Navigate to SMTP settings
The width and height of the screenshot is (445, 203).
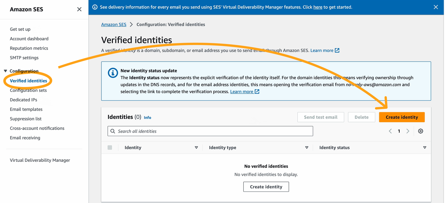point(24,58)
